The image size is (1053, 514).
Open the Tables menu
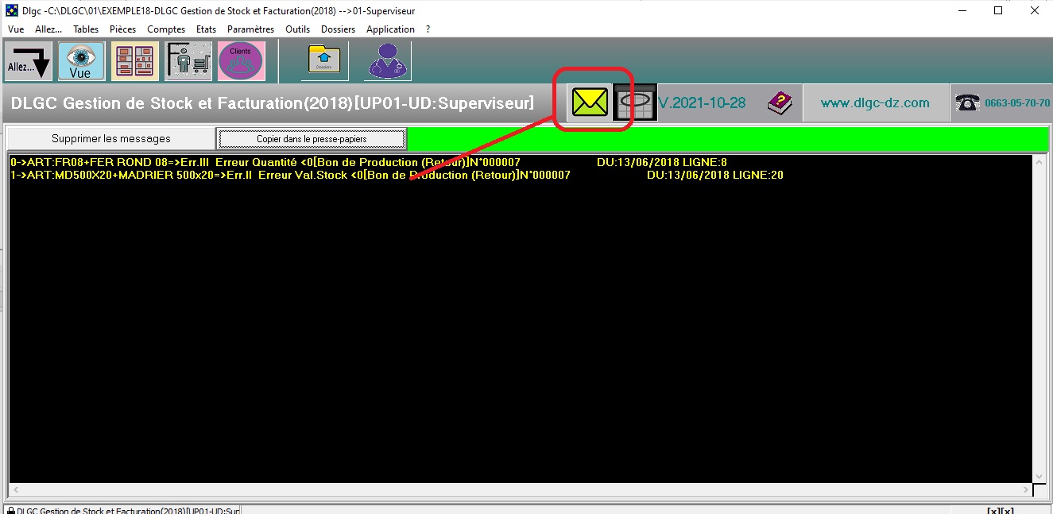86,29
